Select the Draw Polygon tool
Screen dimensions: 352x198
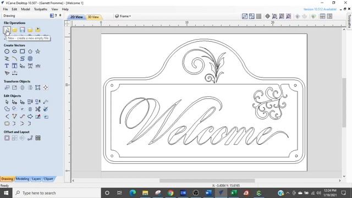30,51
